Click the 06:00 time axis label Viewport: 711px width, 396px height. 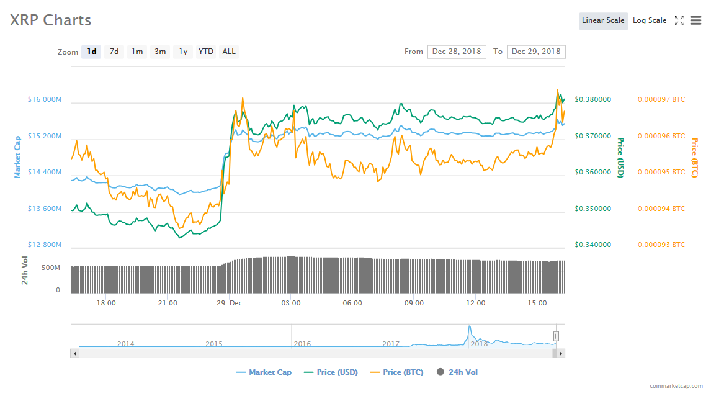pos(352,303)
